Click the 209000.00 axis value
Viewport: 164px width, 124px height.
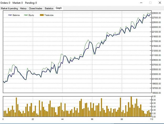click(156, 60)
